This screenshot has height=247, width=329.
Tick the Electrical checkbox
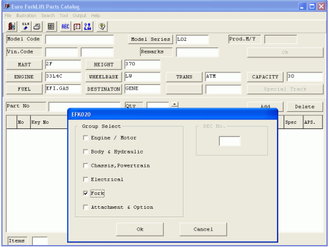tap(86, 179)
